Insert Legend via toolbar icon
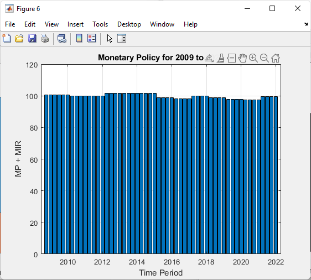 coord(92,38)
